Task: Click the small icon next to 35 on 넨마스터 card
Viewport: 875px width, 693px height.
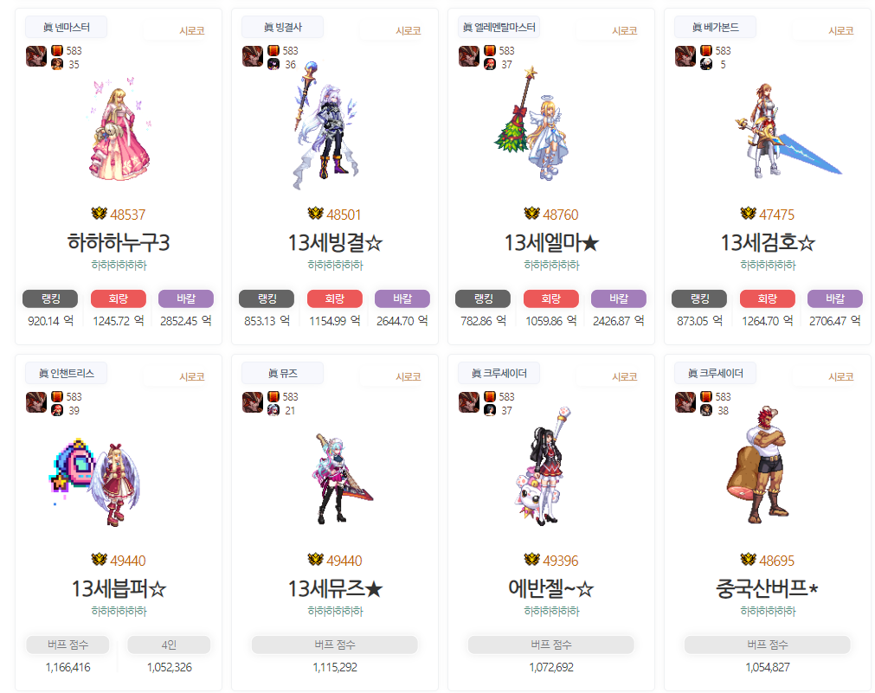Action: 57,64
